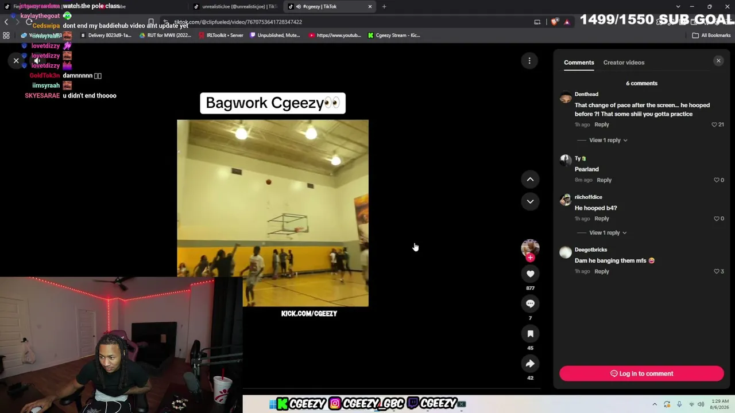Screen dimensions: 735x413
Task: Open the Windows Start button
Action: (x=273, y=404)
